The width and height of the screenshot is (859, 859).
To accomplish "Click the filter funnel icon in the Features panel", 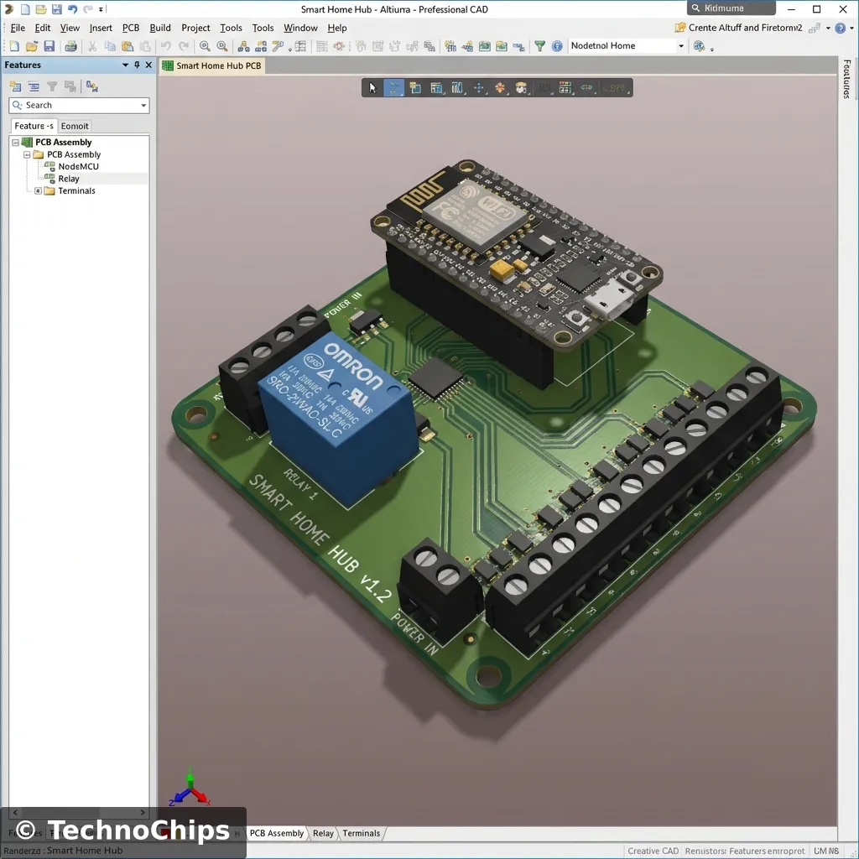I will (50, 86).
